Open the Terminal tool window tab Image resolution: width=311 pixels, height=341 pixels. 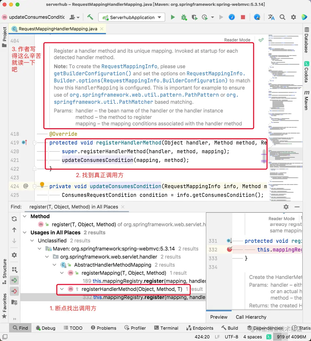(x=166, y=328)
